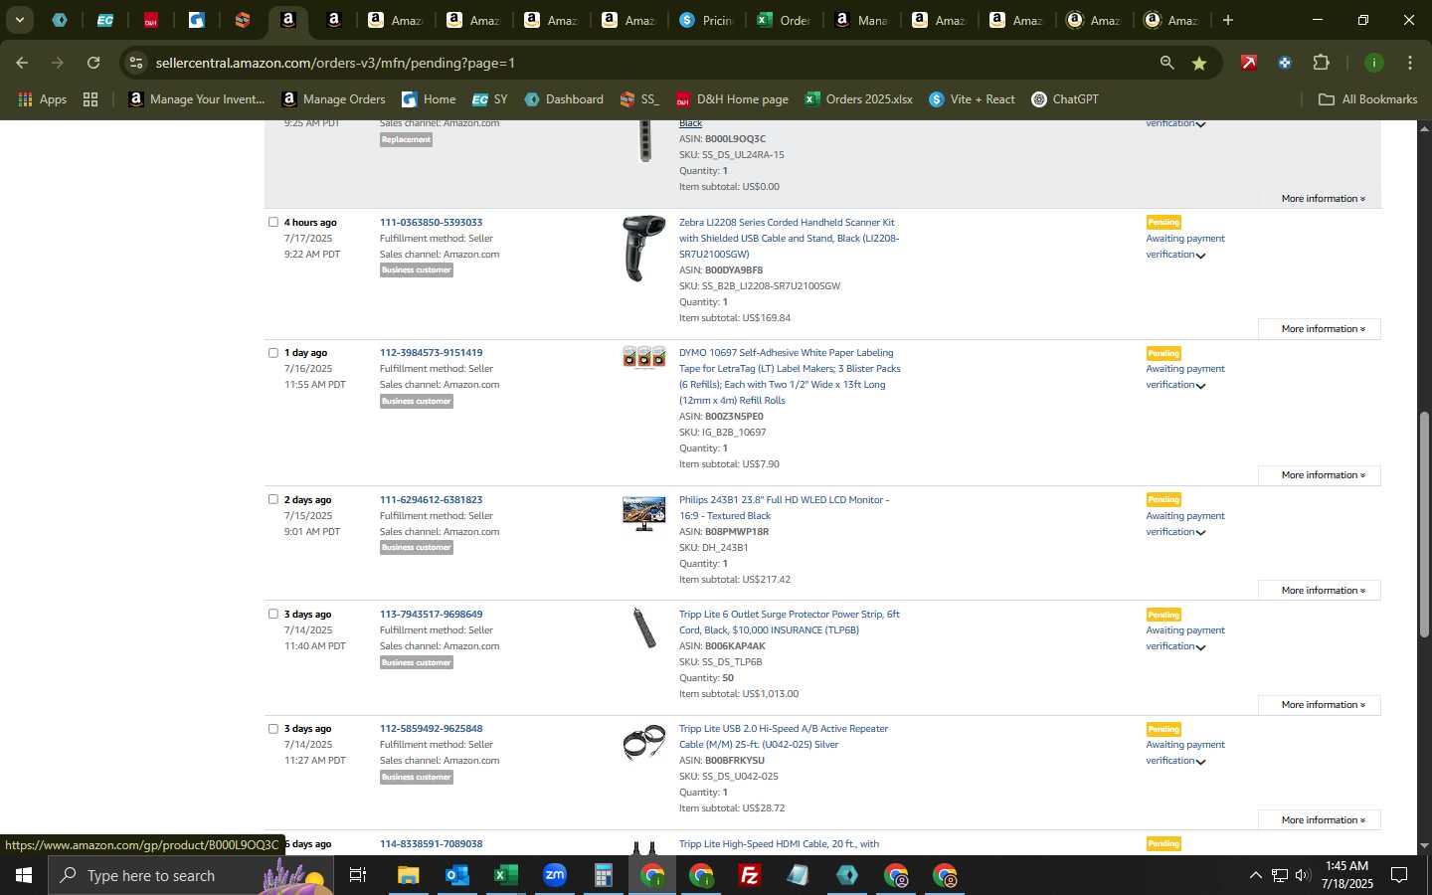Open the clock and date flyout

coord(1347,875)
